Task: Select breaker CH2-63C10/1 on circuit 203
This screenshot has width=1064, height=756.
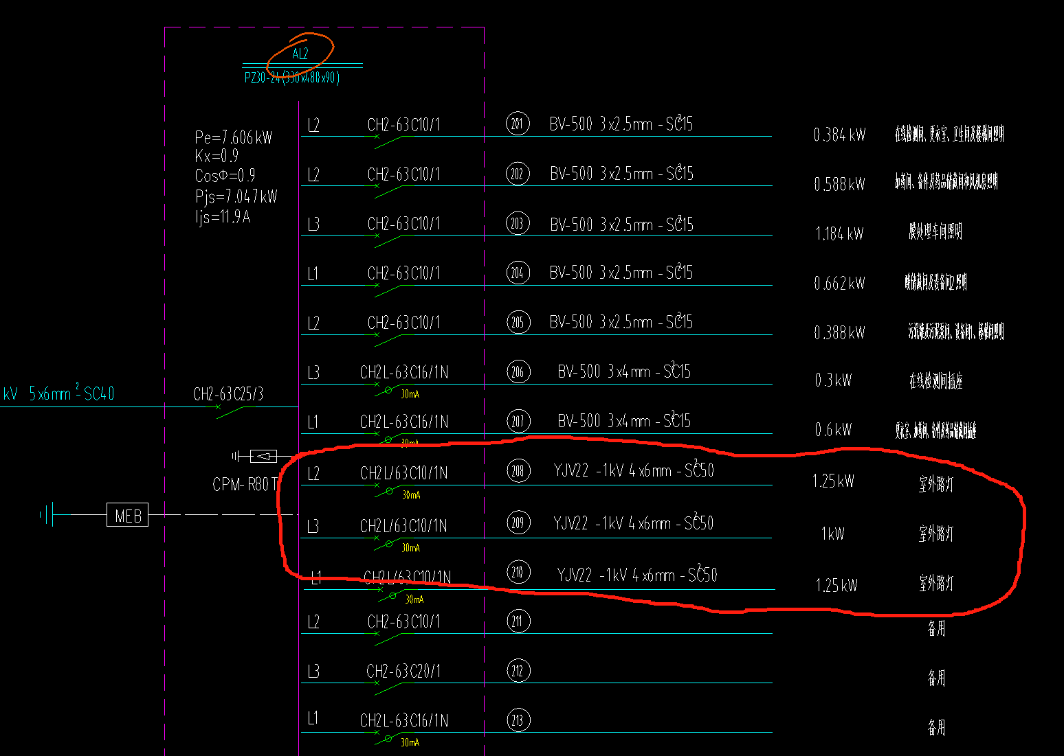Action: click(x=403, y=224)
